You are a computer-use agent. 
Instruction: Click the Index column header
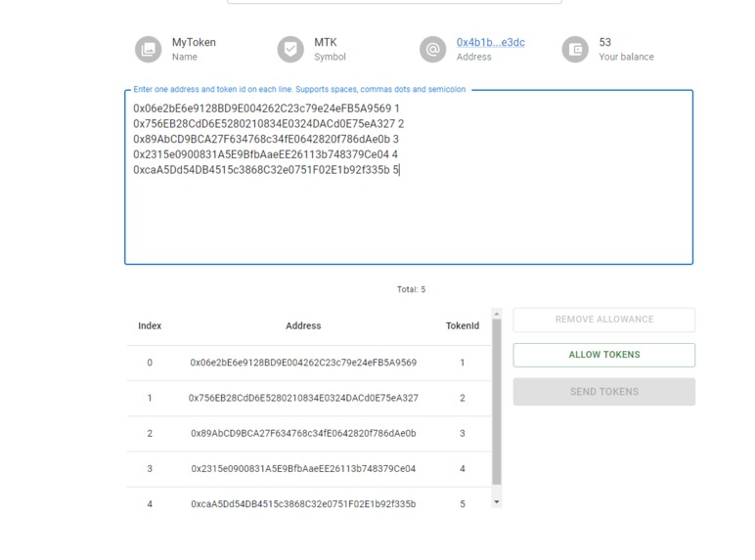pos(150,325)
